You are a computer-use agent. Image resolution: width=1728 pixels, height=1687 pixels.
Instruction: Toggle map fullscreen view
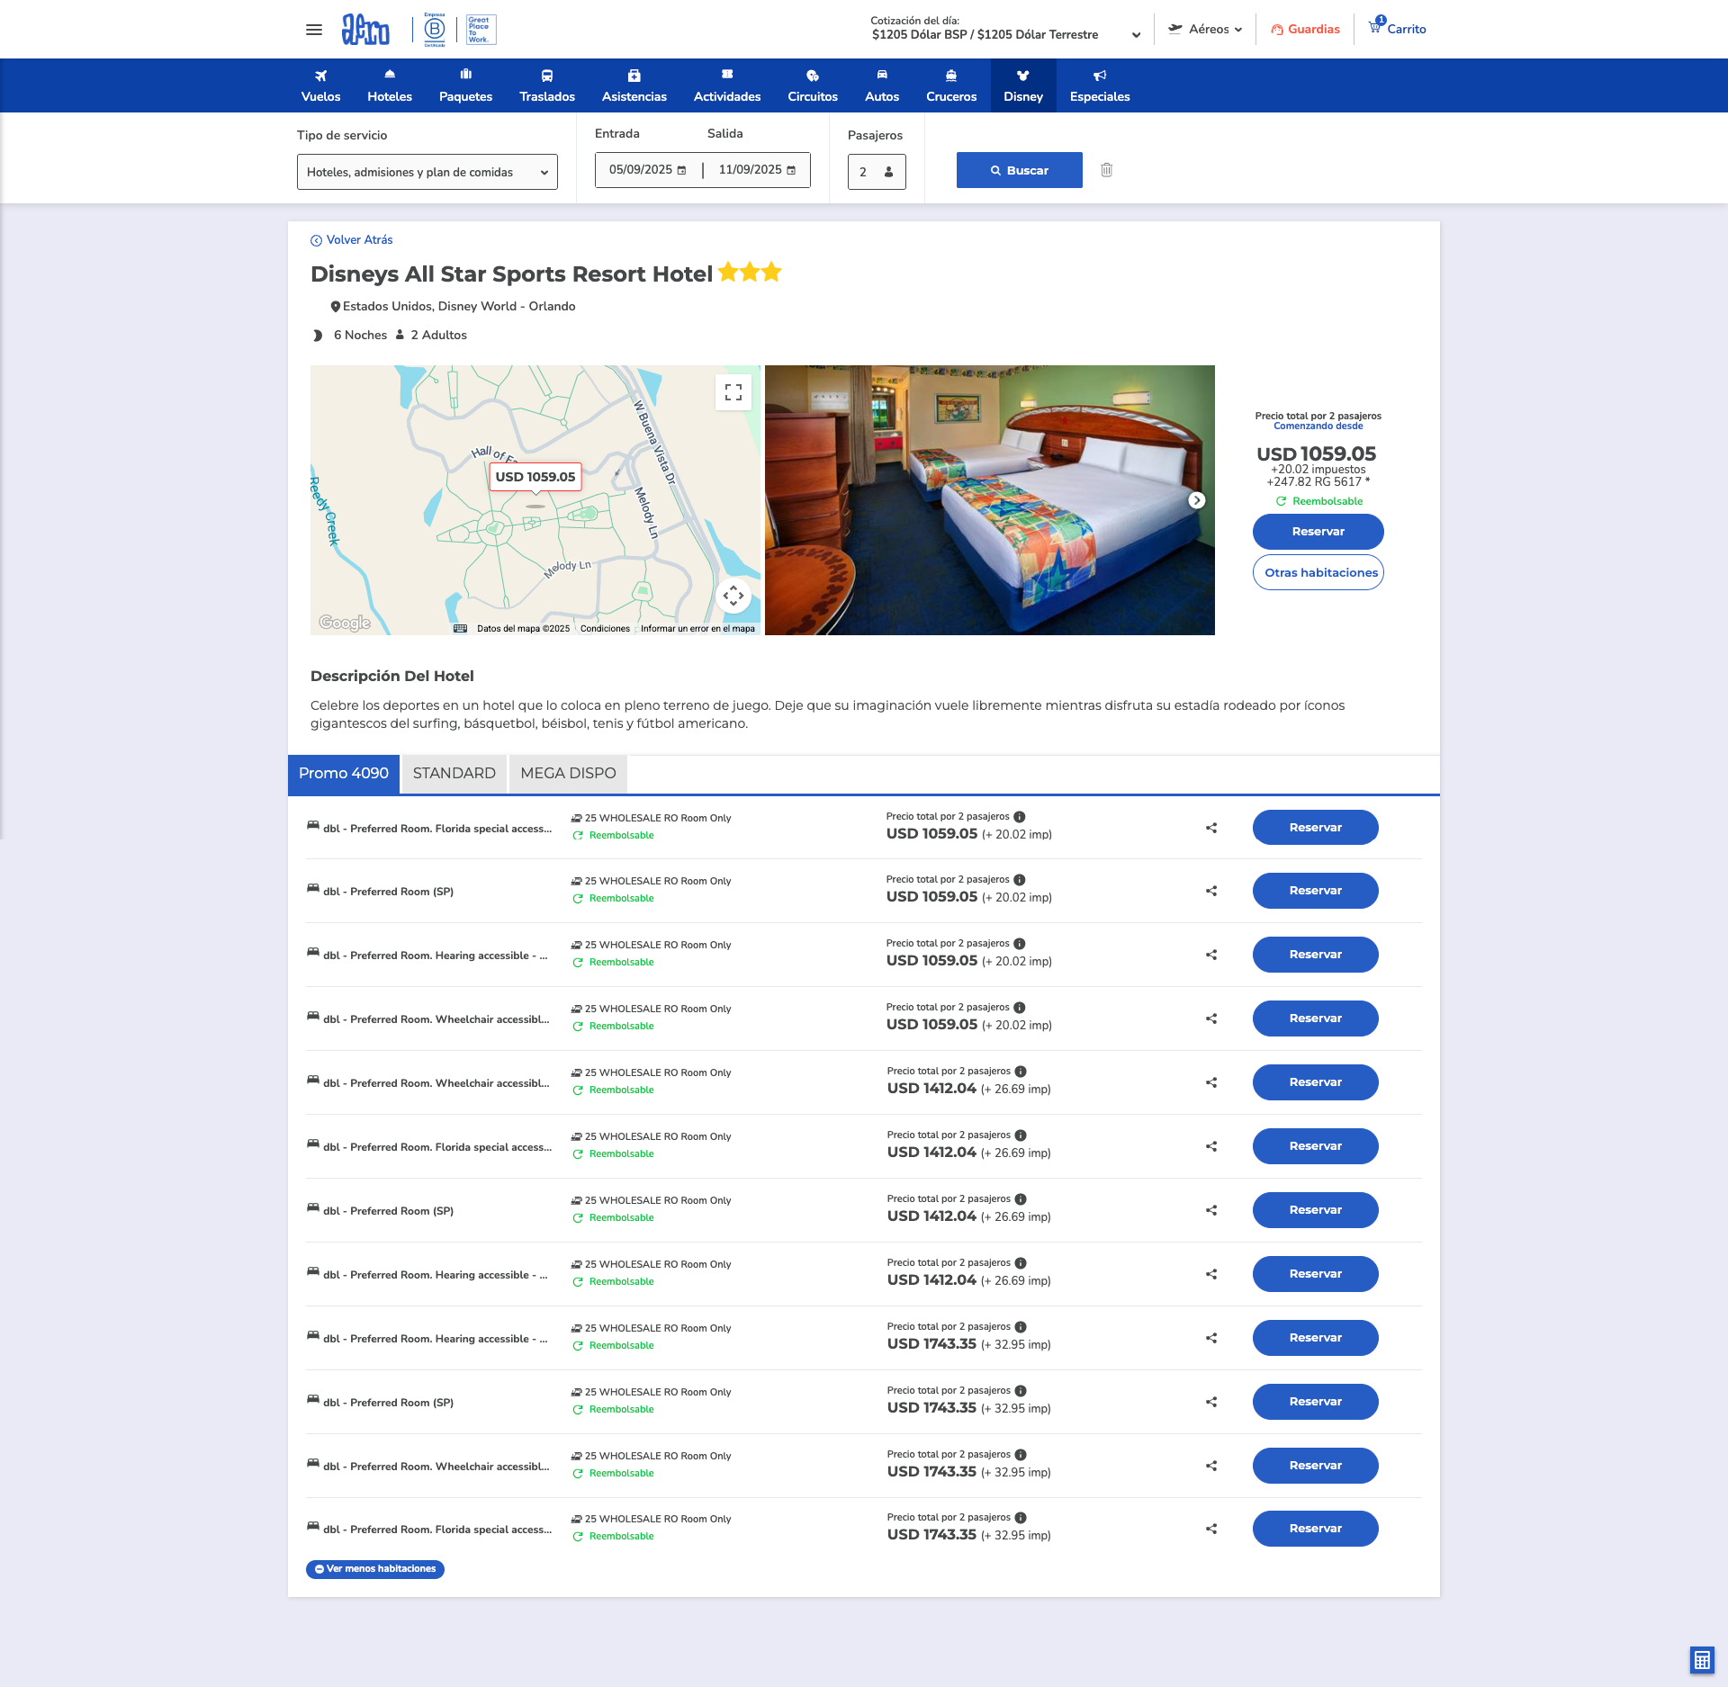[733, 392]
